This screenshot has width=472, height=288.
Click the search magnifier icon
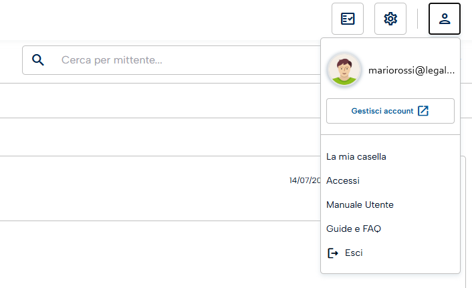pyautogui.click(x=38, y=60)
